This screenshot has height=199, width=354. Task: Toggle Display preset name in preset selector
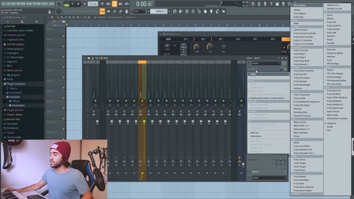pyautogui.click(x=268, y=98)
